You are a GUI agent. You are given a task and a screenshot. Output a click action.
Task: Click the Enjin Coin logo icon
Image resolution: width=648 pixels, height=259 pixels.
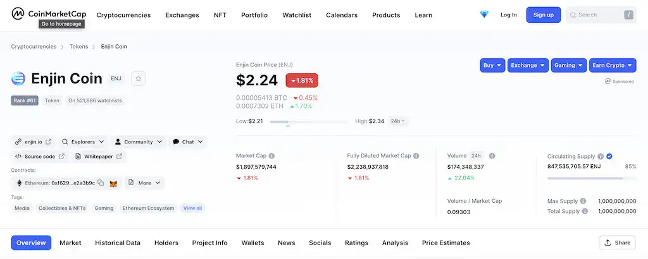pos(18,78)
